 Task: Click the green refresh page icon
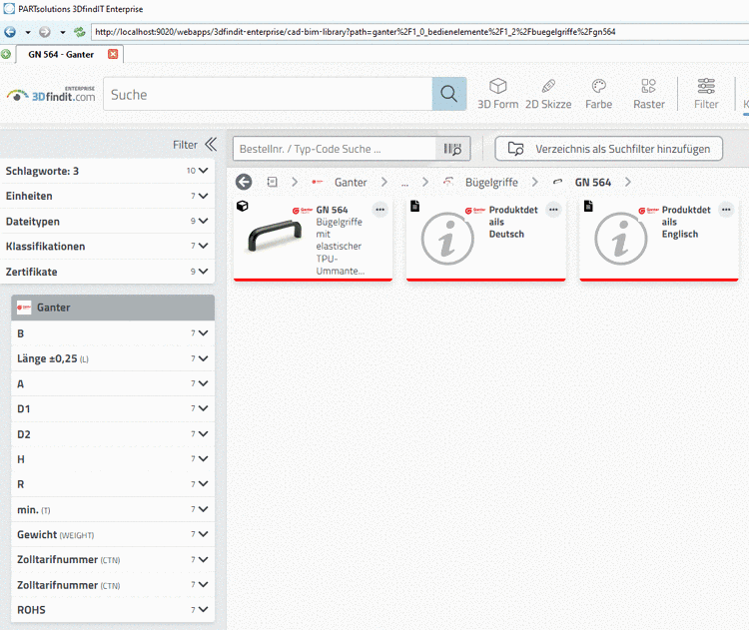click(79, 32)
